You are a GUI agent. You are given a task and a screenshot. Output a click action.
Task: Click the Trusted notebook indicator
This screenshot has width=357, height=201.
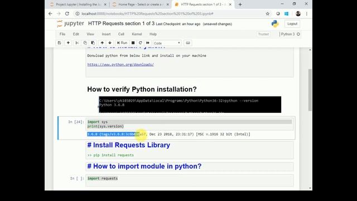click(x=263, y=34)
